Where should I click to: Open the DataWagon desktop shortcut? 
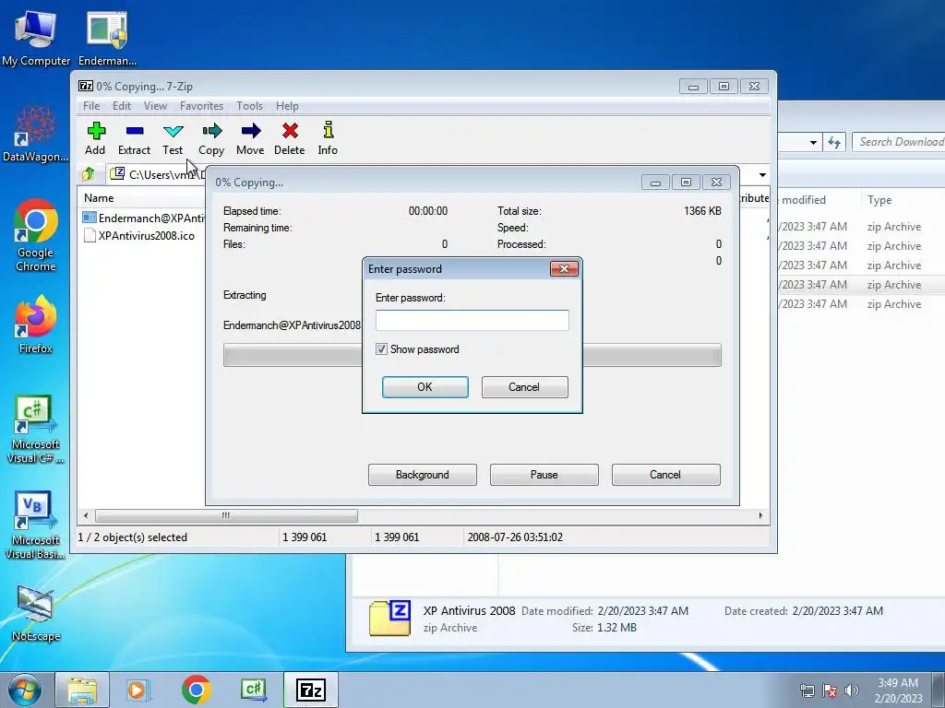36,134
